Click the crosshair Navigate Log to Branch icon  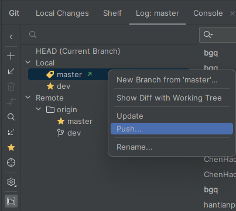11,162
